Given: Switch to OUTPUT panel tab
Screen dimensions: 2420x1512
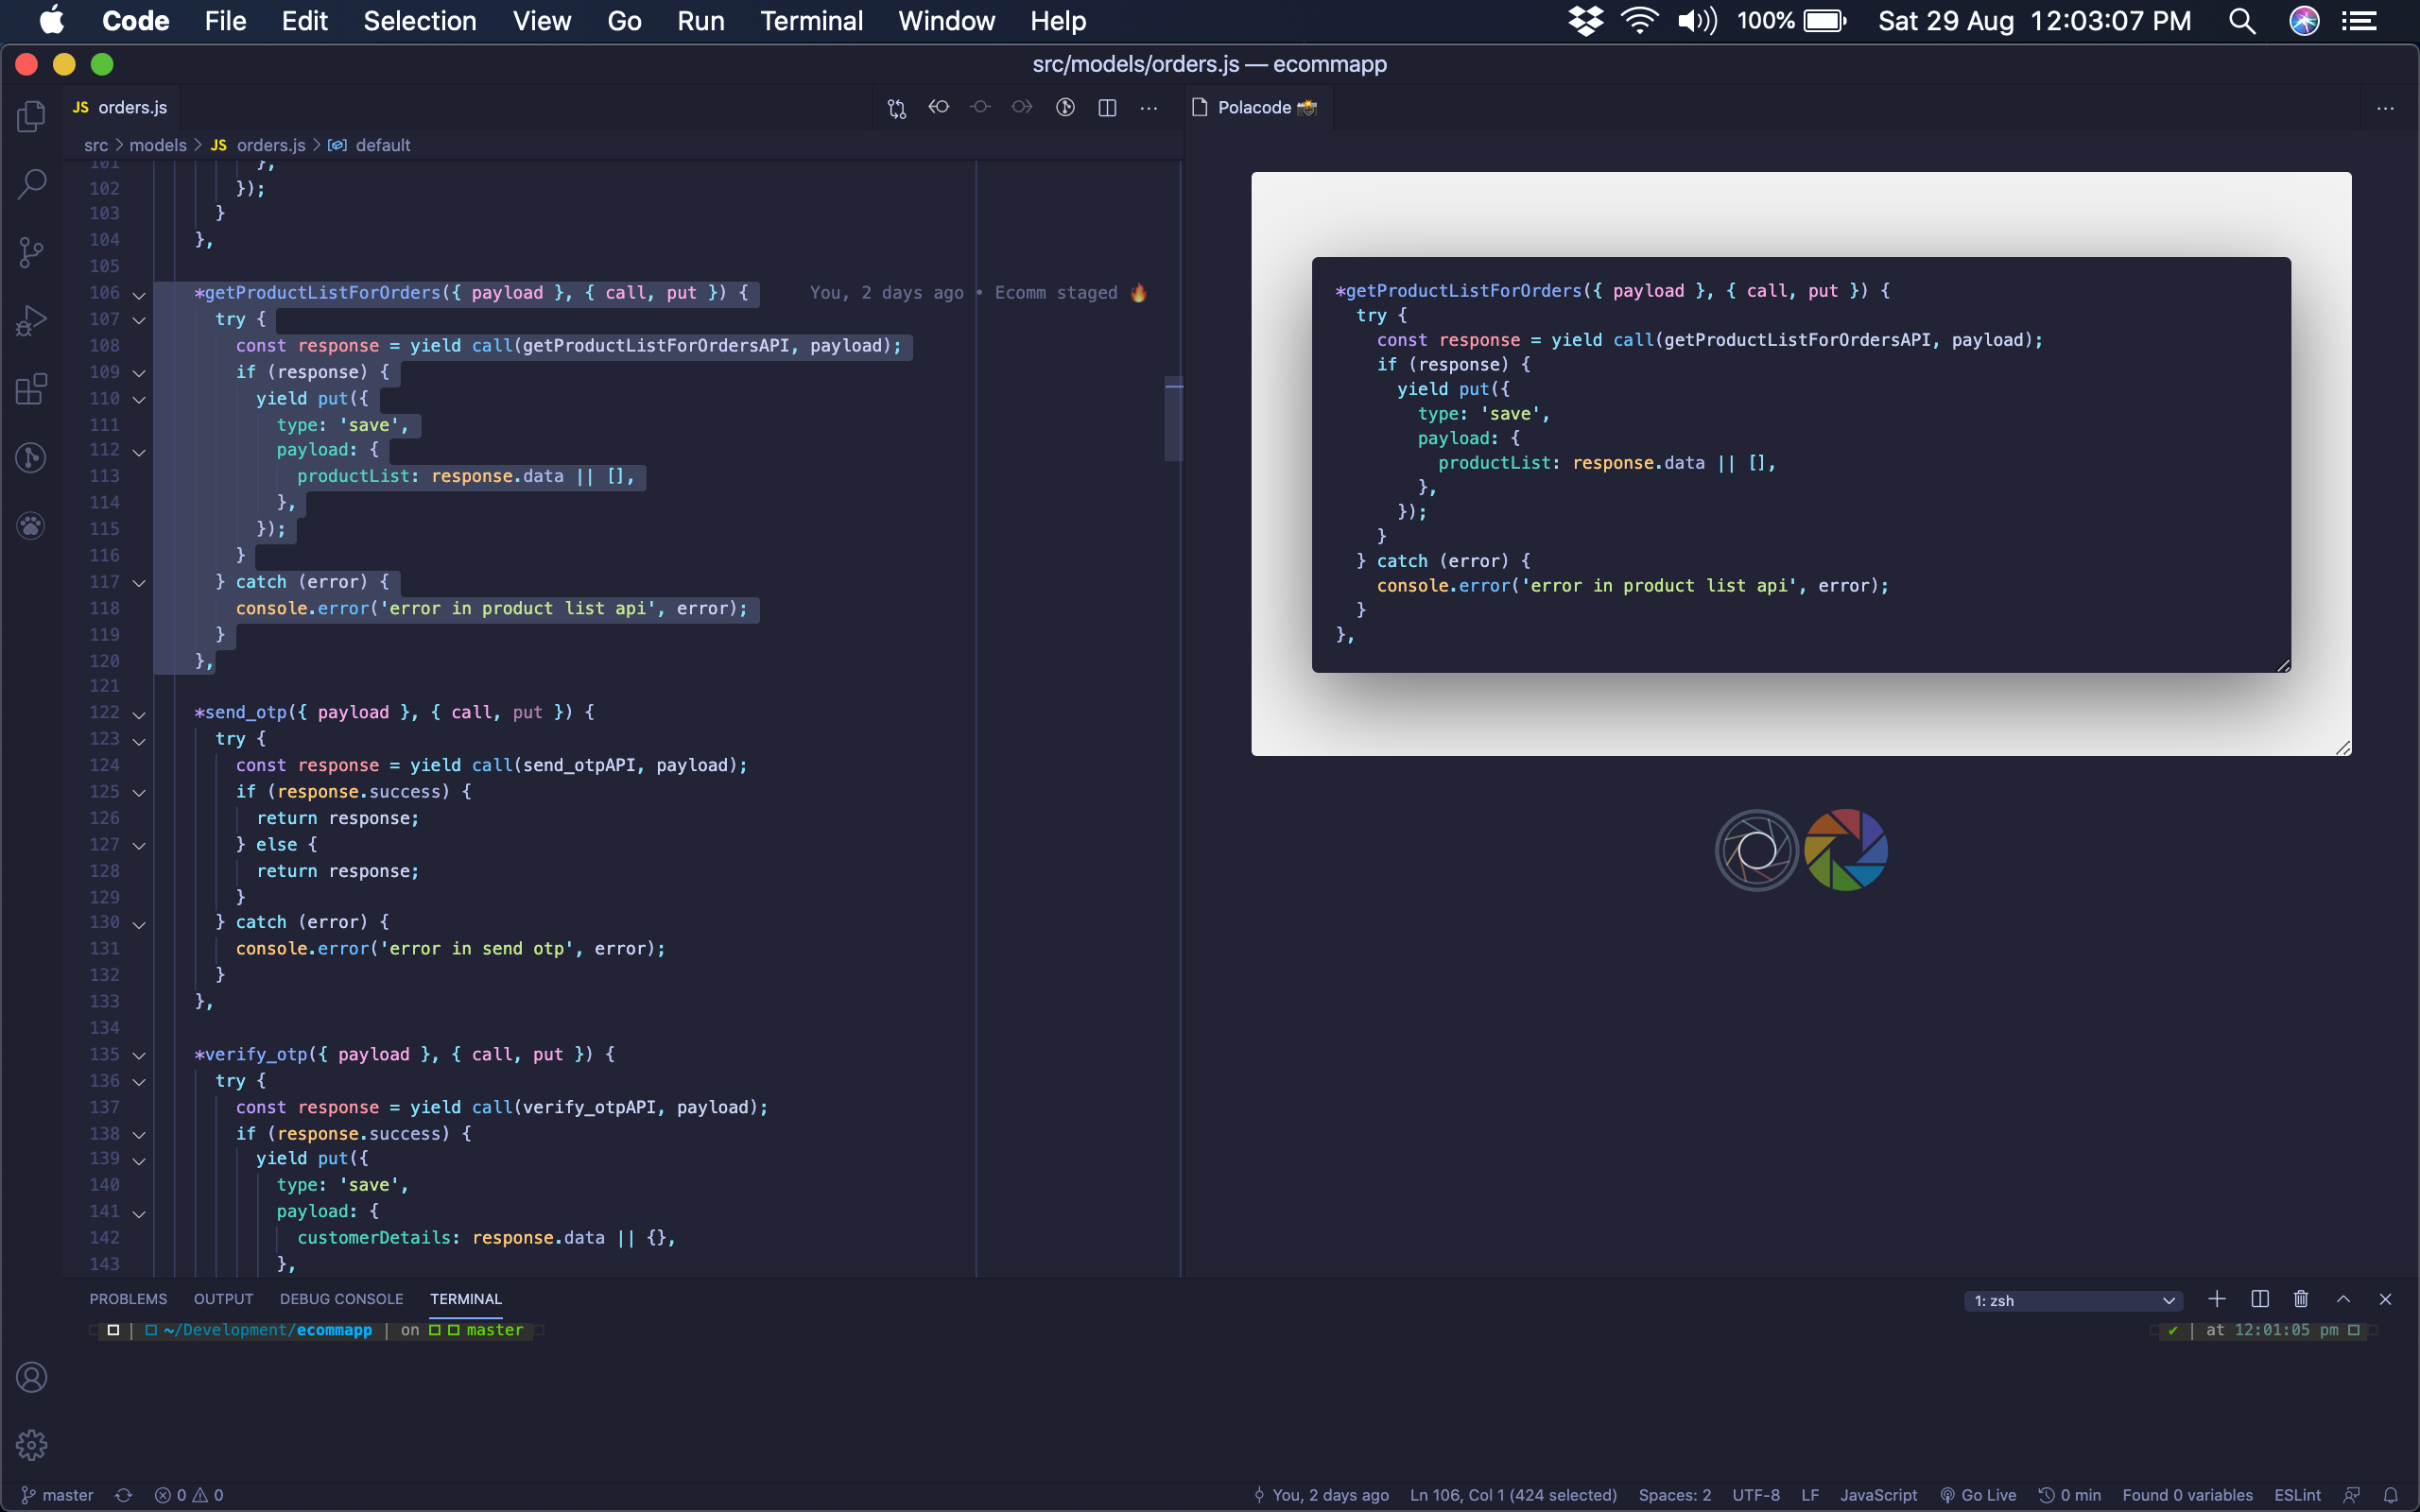Looking at the screenshot, I should coord(223,1299).
